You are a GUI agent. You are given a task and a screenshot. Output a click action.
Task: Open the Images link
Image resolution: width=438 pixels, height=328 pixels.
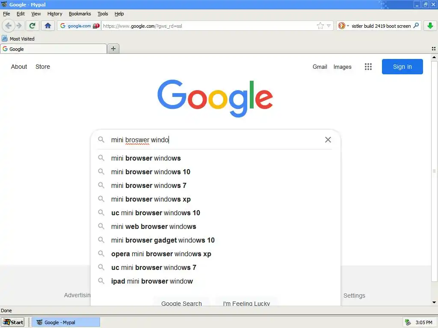pos(342,67)
